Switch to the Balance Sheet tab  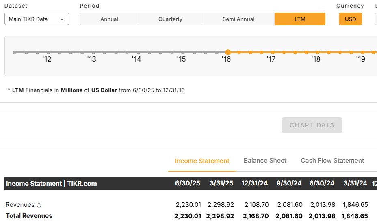pos(265,161)
